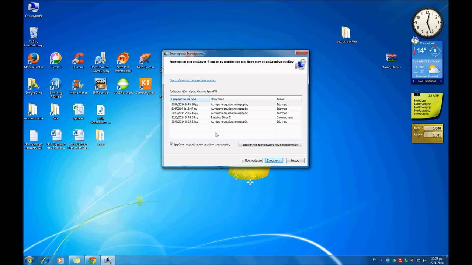
Task: Open the Νέο Έγγραφο του Microsoft Word file
Action: tap(56, 140)
